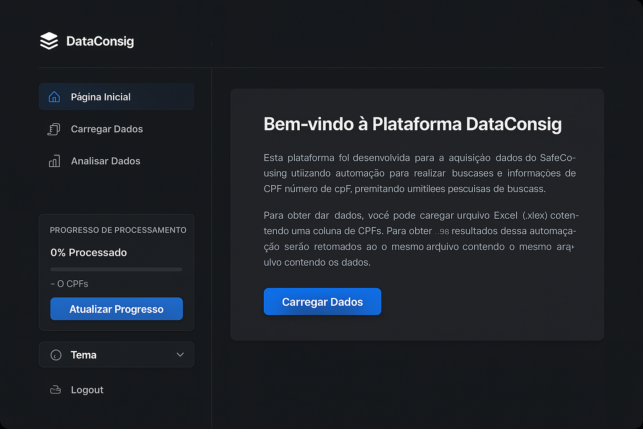Click the 0% Processado label
The height and width of the screenshot is (429, 643).
coord(88,252)
